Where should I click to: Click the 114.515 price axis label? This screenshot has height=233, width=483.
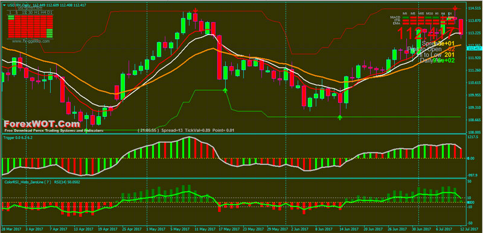pos(474,8)
